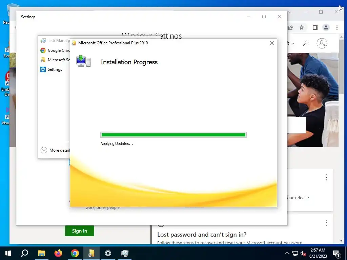Open taskbar Search
Viewport: 347px width, 260px height.
point(24,253)
